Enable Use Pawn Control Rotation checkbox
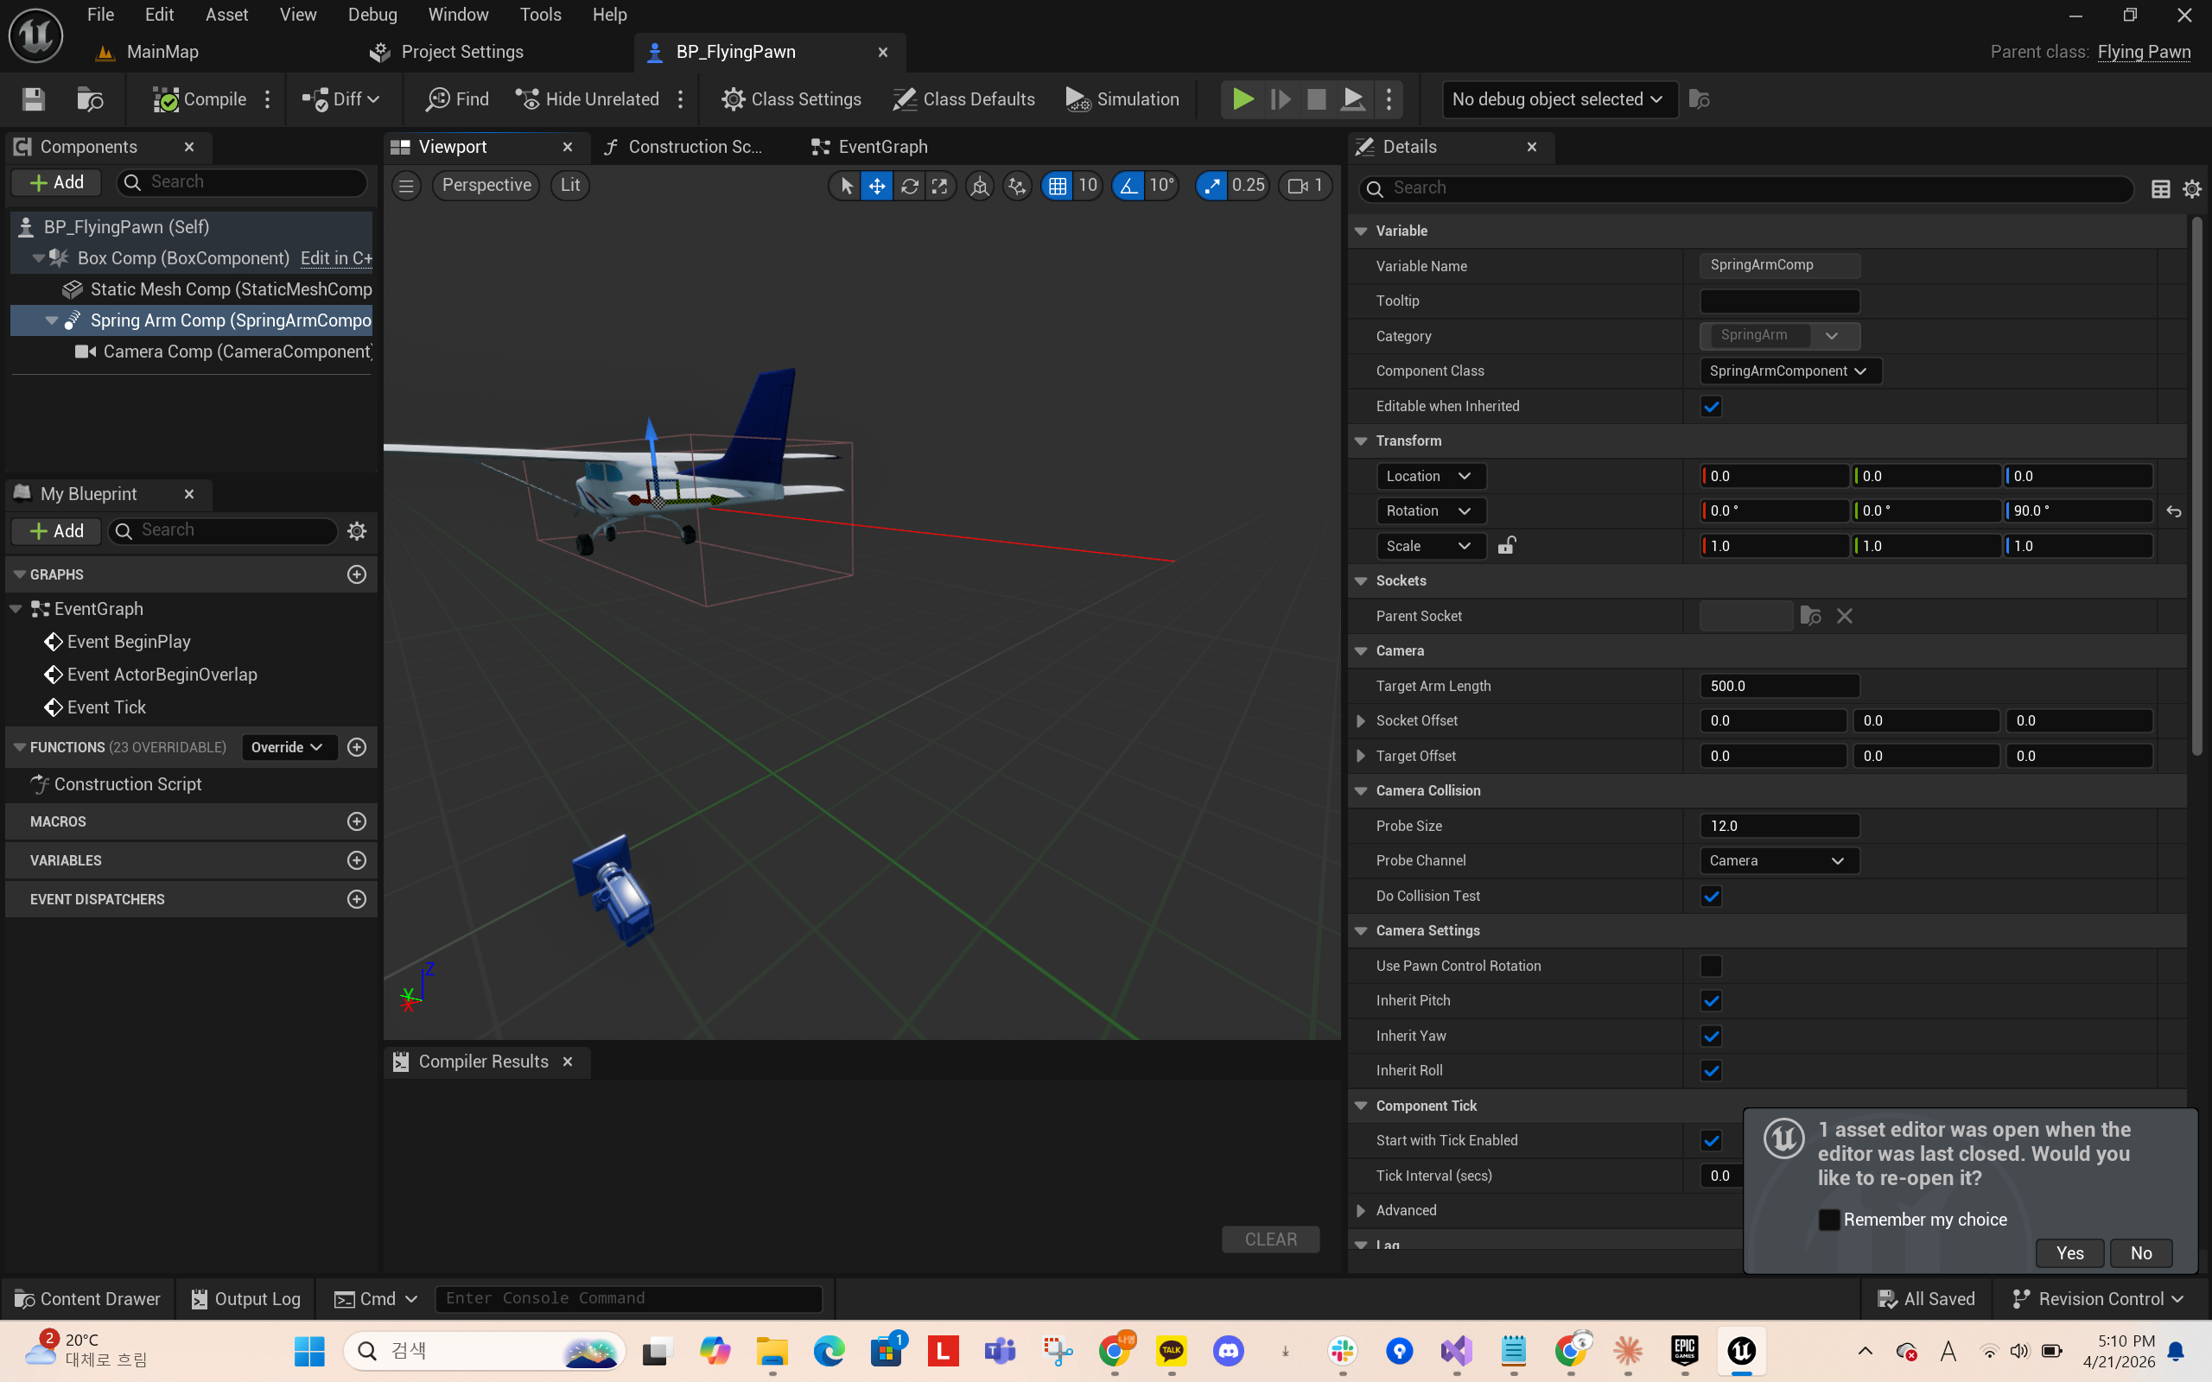This screenshot has height=1382, width=2212. click(x=1711, y=967)
